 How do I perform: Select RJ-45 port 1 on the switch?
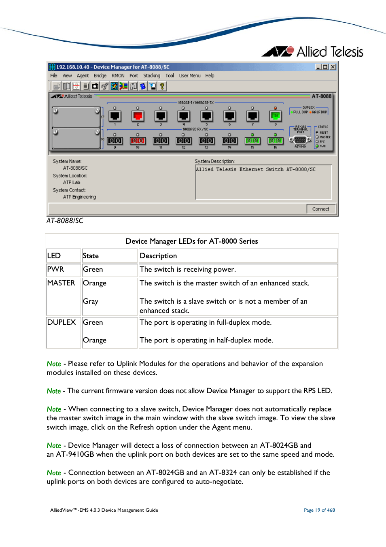click(x=115, y=116)
